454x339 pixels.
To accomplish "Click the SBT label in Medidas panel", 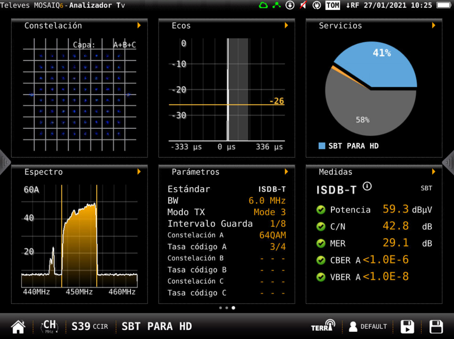I will (426, 189).
